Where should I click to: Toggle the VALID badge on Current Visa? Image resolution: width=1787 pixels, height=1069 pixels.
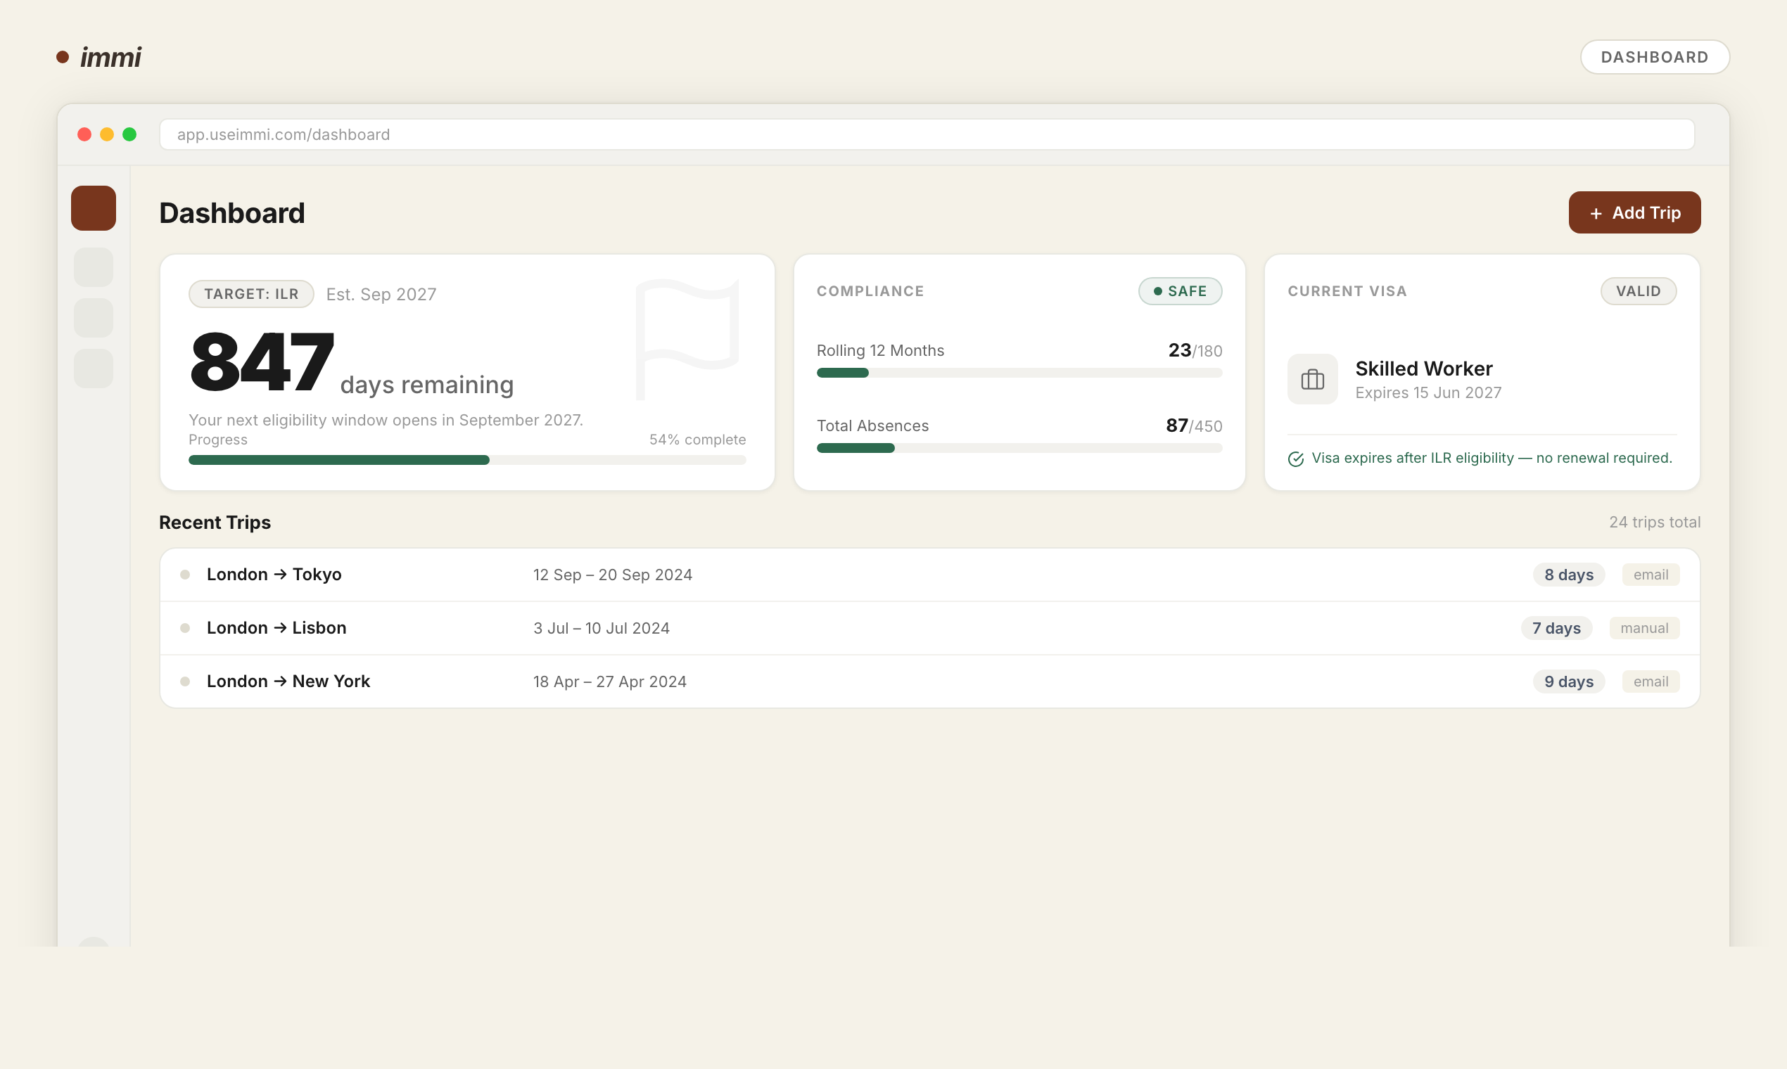click(1639, 291)
